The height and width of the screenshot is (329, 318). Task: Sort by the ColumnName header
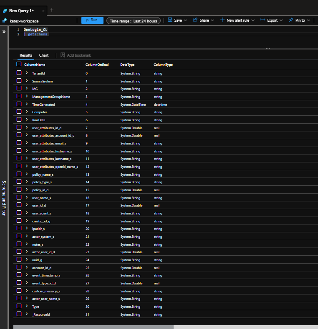pos(35,65)
